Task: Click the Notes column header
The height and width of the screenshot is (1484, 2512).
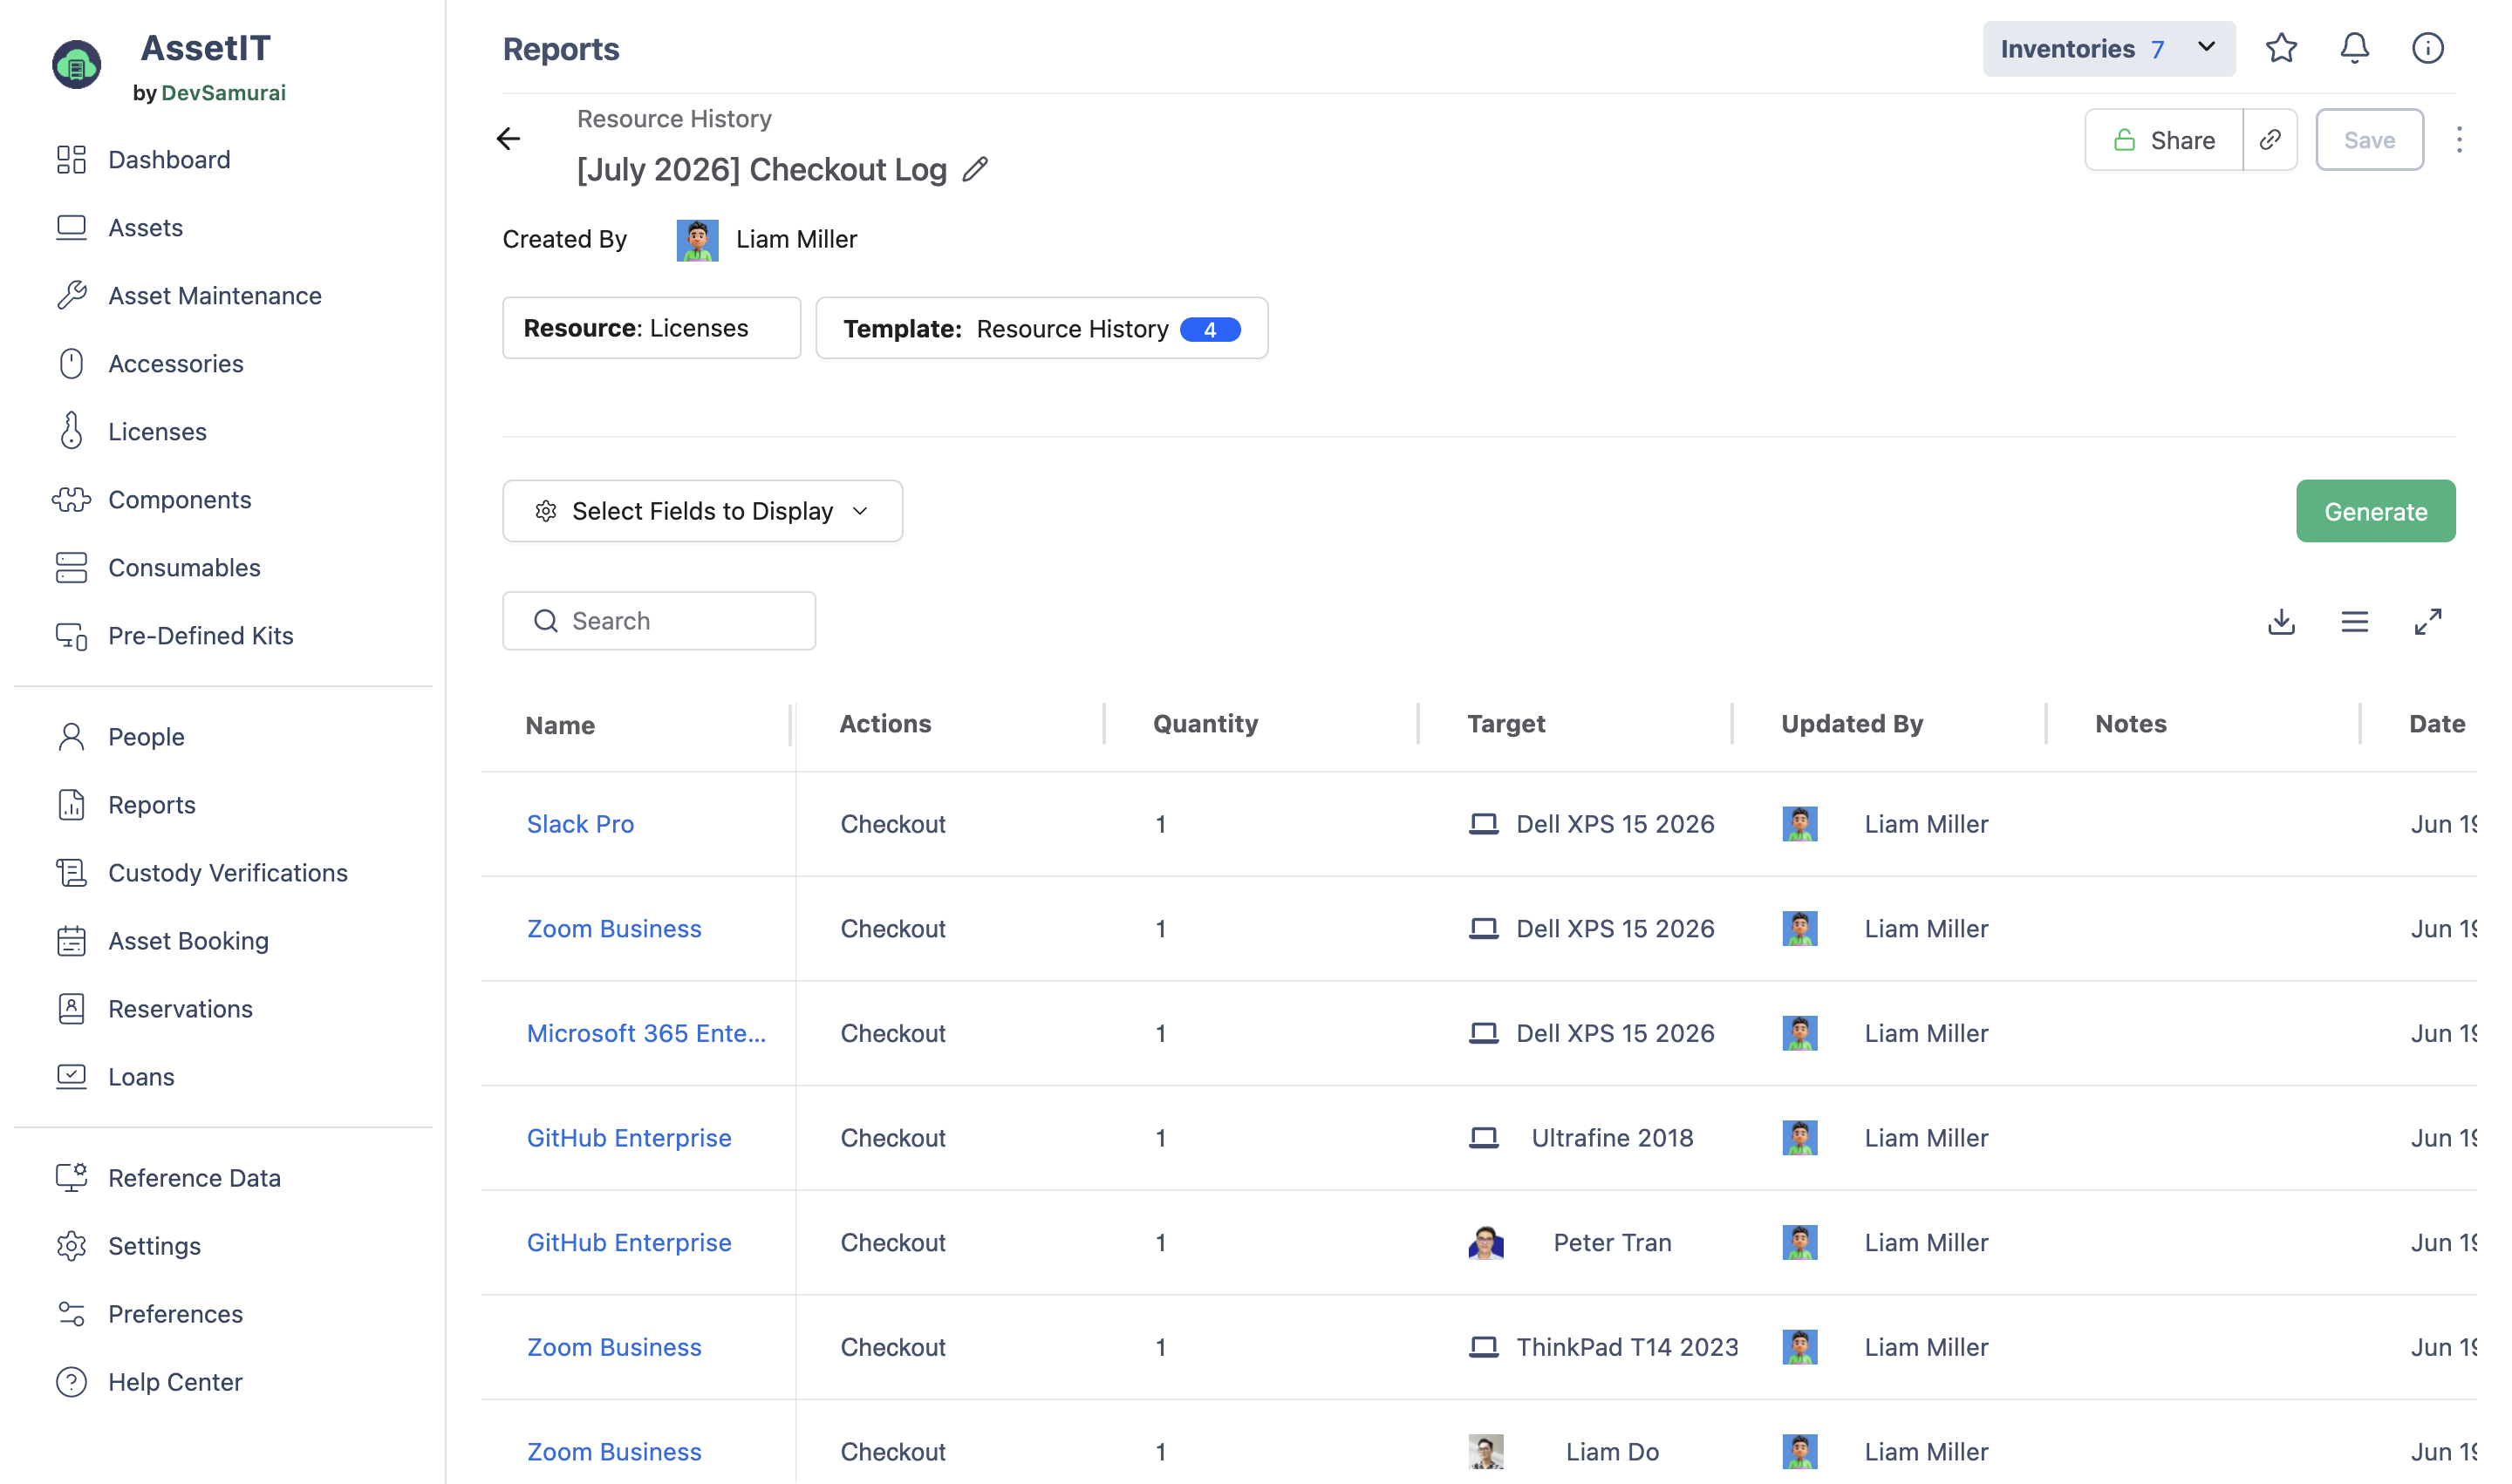Action: (2131, 724)
